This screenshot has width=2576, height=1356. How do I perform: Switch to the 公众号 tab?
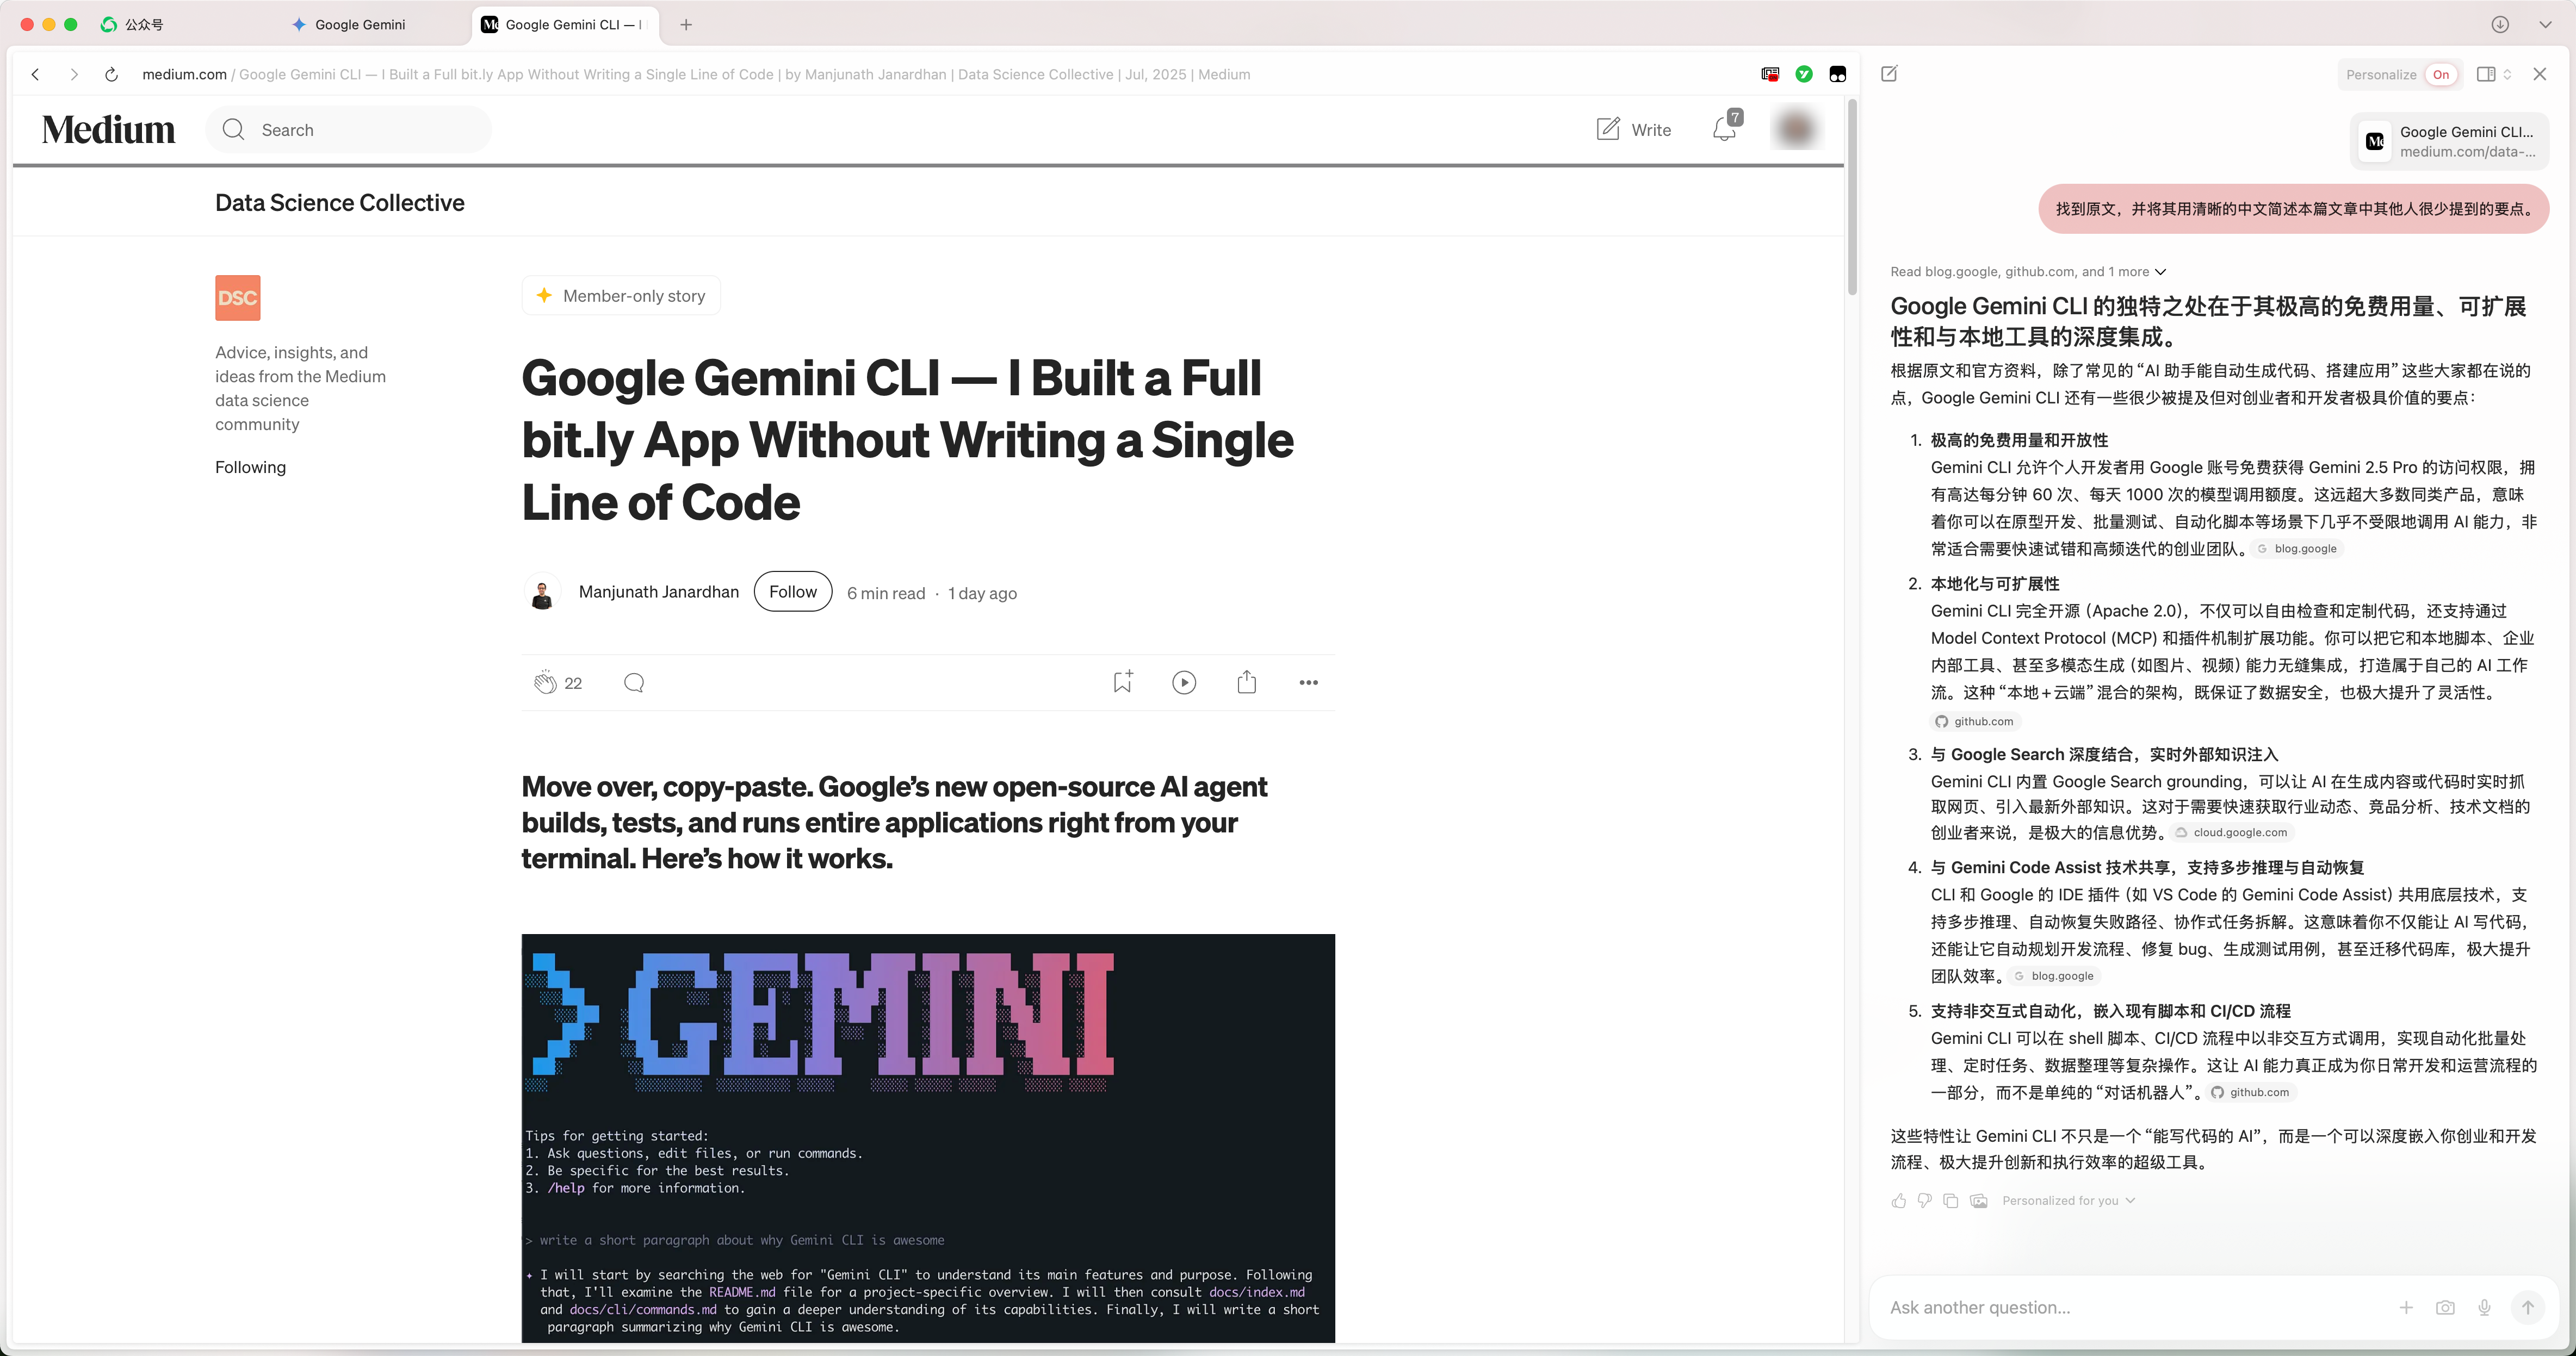pyautogui.click(x=133, y=25)
